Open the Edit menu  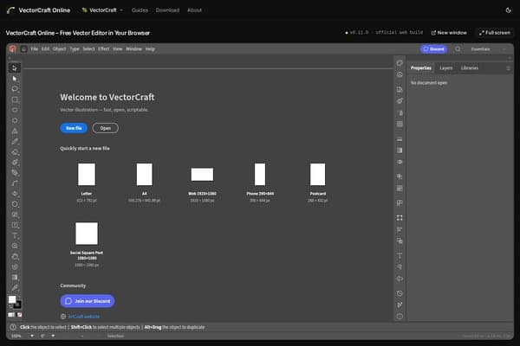45,49
